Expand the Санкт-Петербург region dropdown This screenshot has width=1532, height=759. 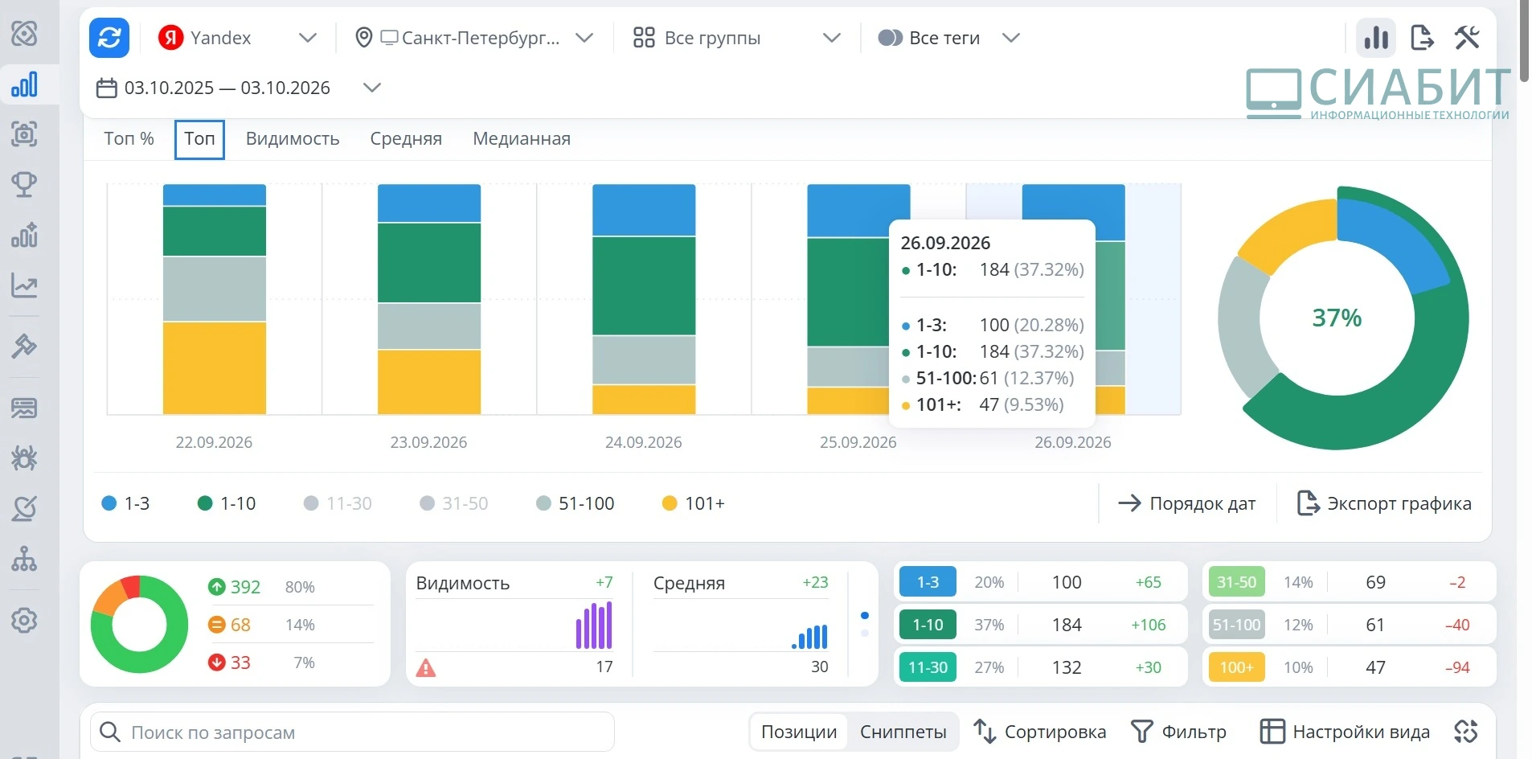[474, 38]
